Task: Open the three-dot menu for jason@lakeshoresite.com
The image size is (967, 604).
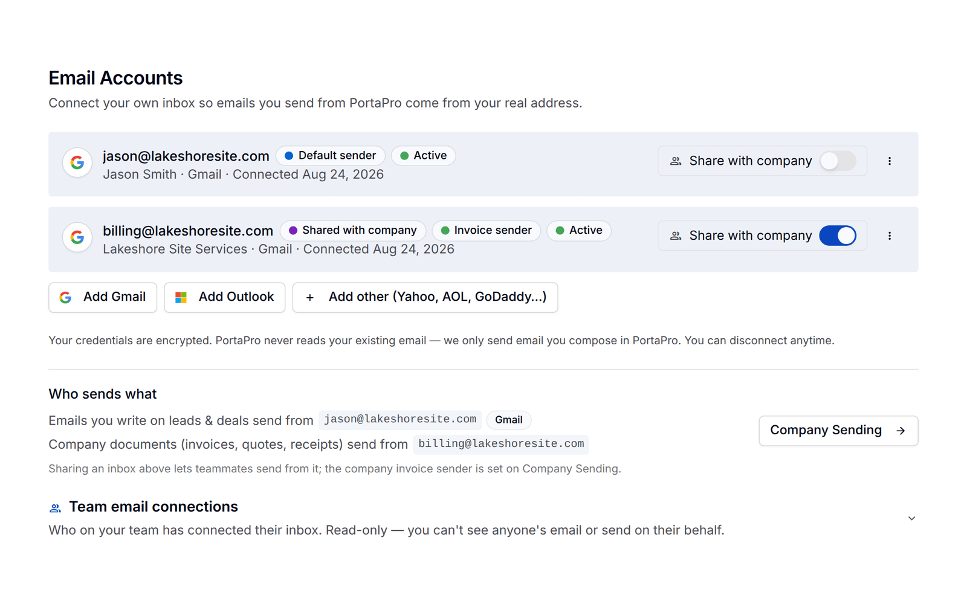Action: pyautogui.click(x=889, y=161)
